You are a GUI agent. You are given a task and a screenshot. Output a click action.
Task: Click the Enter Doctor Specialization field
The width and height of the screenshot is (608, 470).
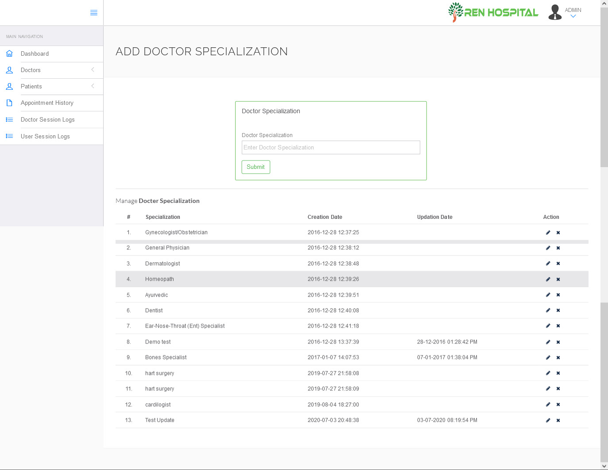coord(330,147)
